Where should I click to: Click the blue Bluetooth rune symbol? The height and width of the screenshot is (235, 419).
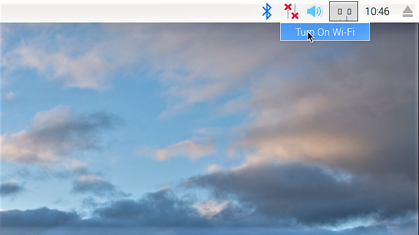(267, 11)
